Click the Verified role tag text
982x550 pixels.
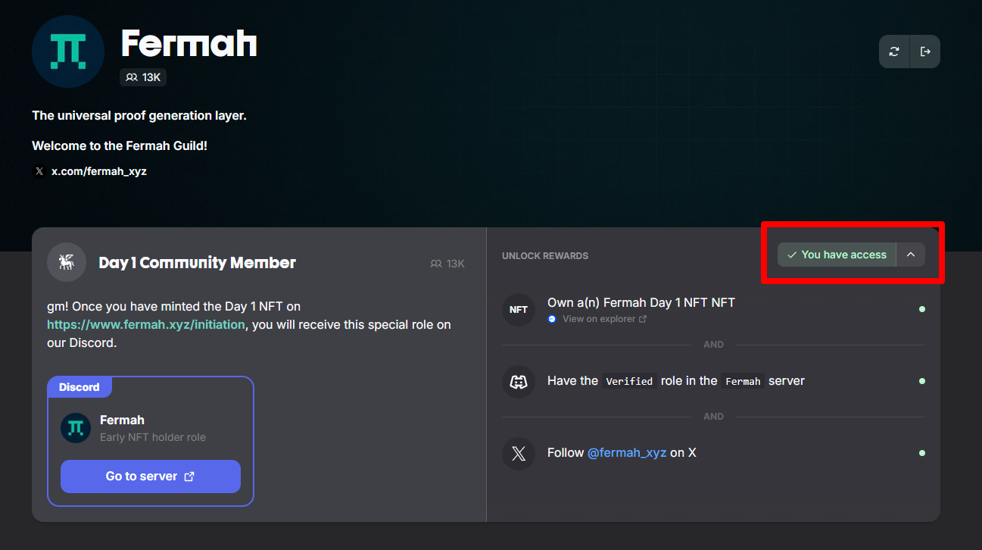(629, 382)
